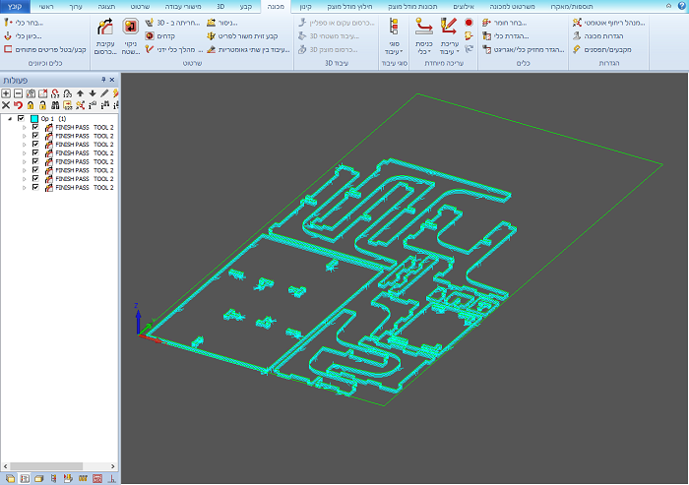The height and width of the screenshot is (485, 689).
Task: Click the red record circle icon
Action: click(469, 23)
